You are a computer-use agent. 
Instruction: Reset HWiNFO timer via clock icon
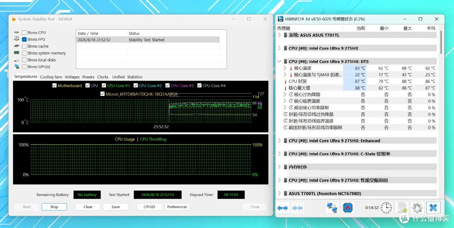click(x=386, y=208)
